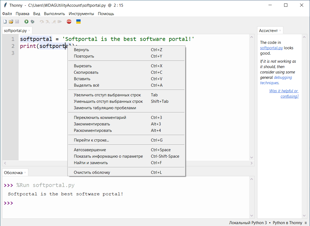Open the Выполнить menu

pyautogui.click(x=54, y=14)
